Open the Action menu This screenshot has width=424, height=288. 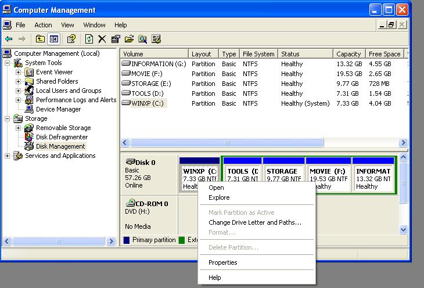43,25
